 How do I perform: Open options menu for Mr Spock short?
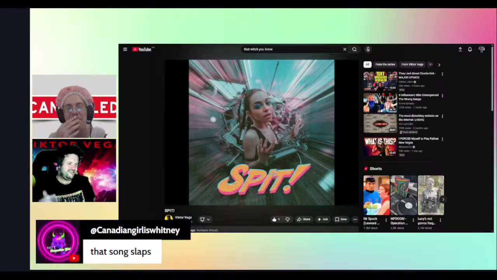click(386, 220)
